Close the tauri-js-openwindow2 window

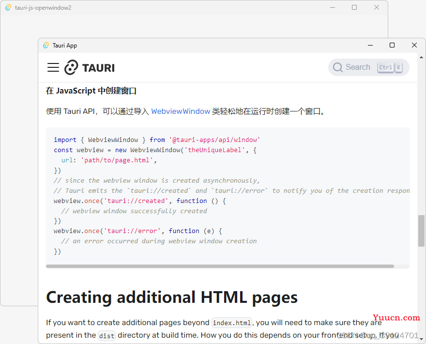pos(377,7)
